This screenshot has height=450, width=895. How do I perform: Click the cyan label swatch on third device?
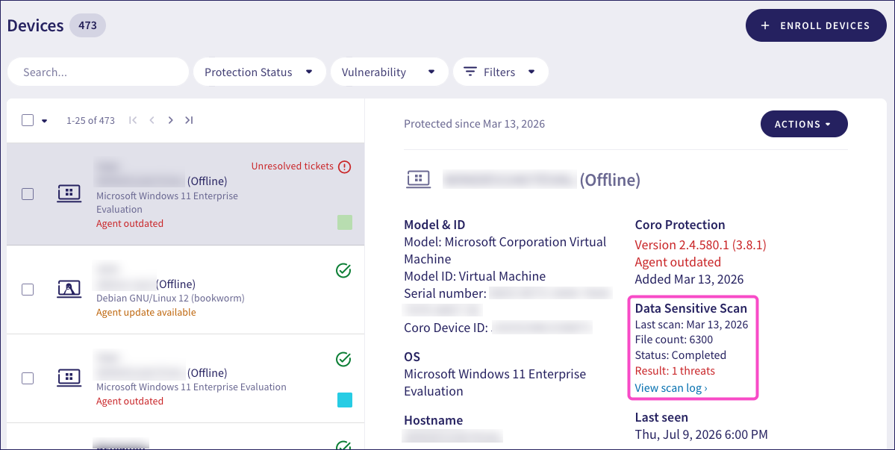pos(345,400)
